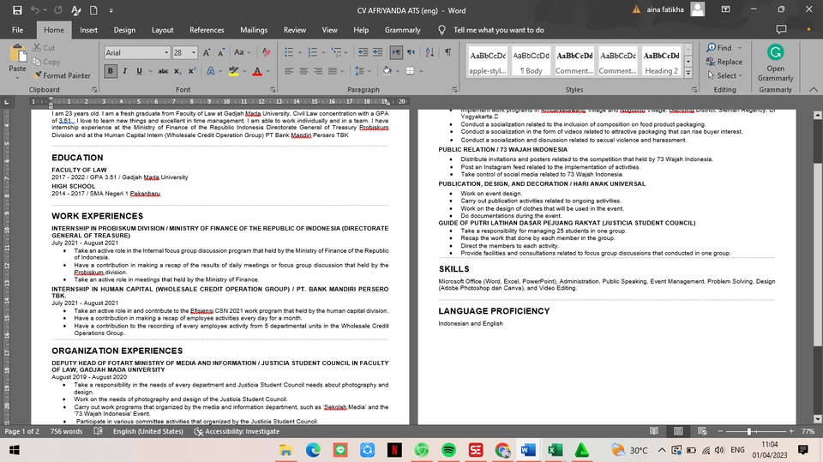Image resolution: width=823 pixels, height=462 pixels.
Task: Apply subscript formatting
Action: tap(178, 71)
